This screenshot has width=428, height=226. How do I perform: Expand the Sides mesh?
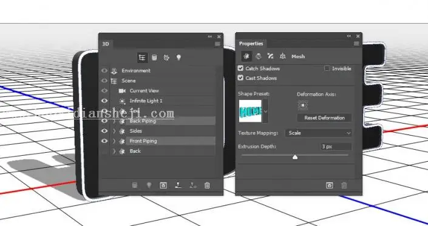114,131
